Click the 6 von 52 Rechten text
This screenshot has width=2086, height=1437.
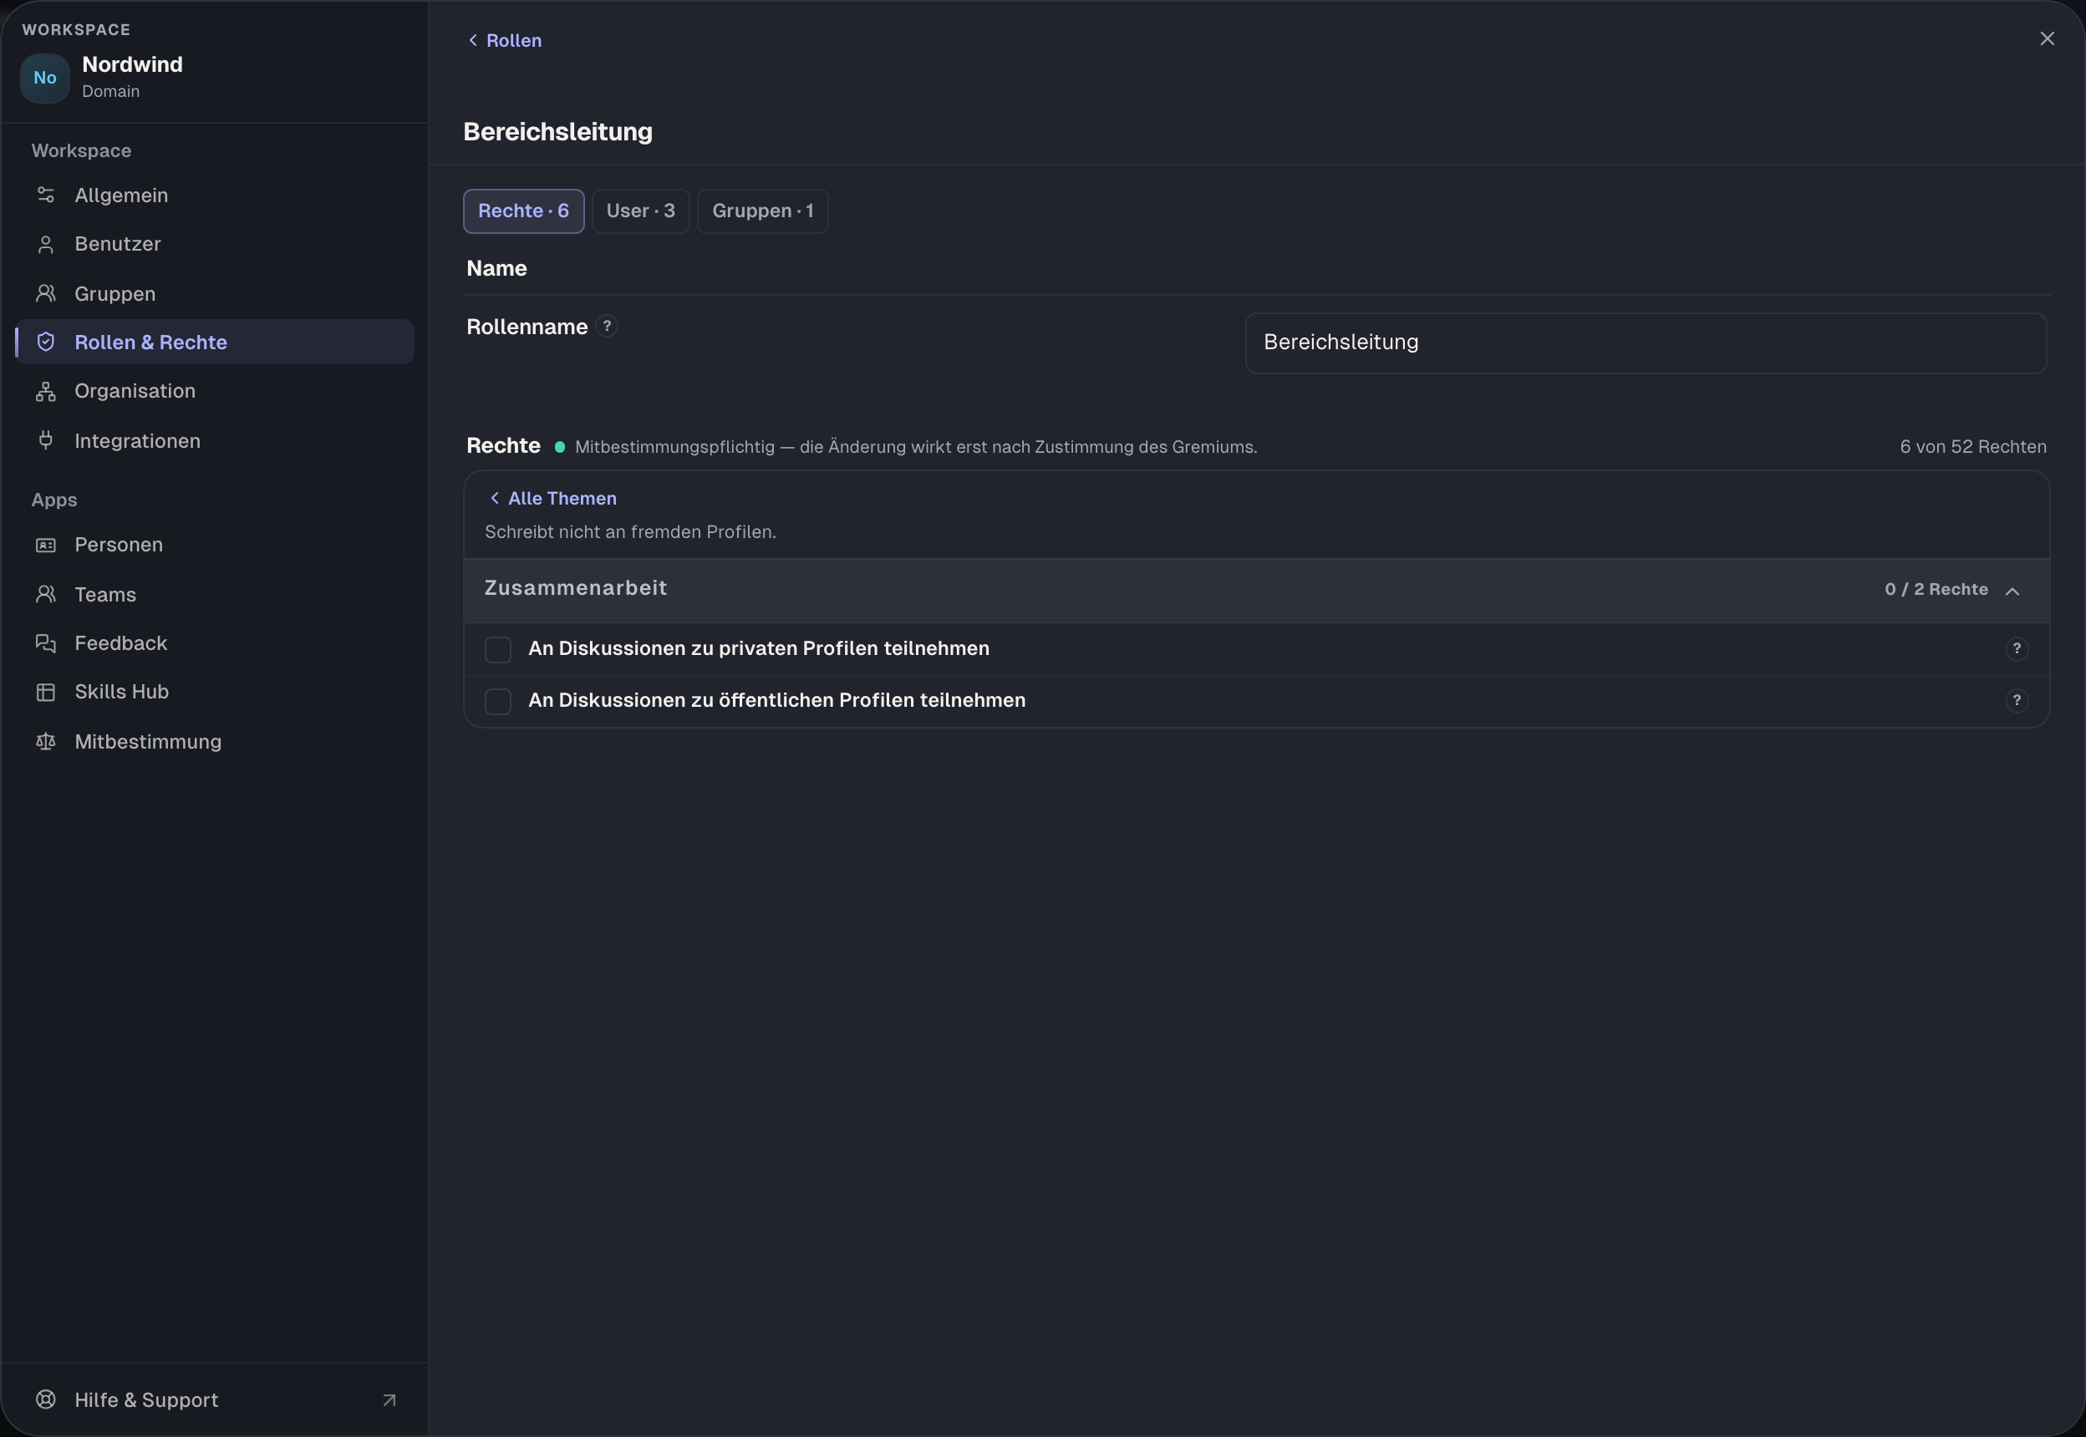click(1972, 447)
